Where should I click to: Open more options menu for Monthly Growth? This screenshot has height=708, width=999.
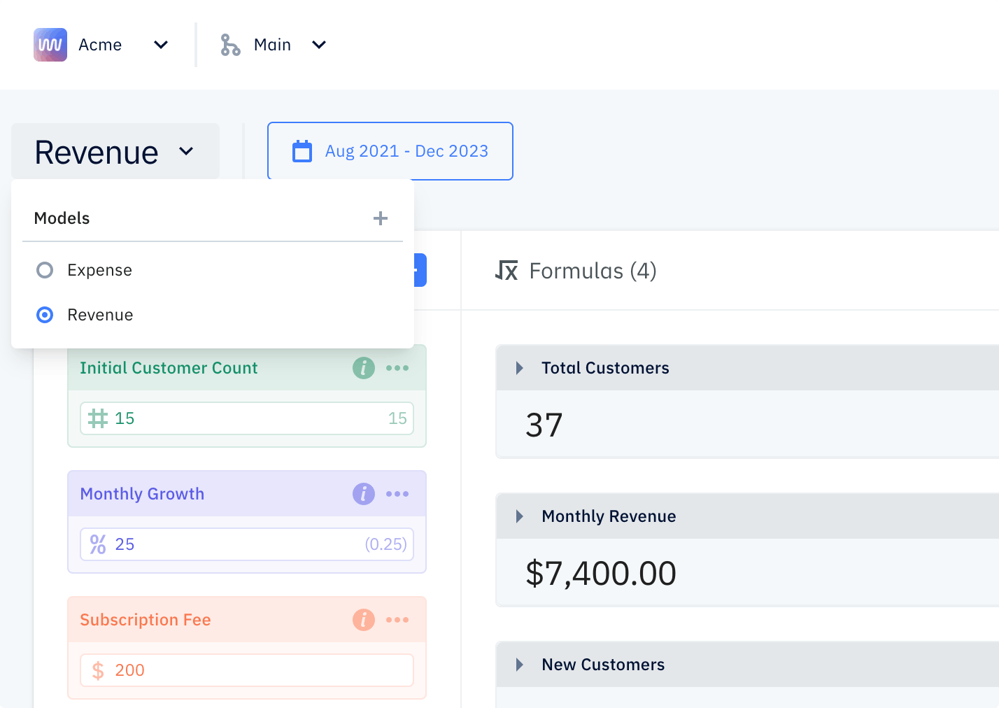[397, 494]
